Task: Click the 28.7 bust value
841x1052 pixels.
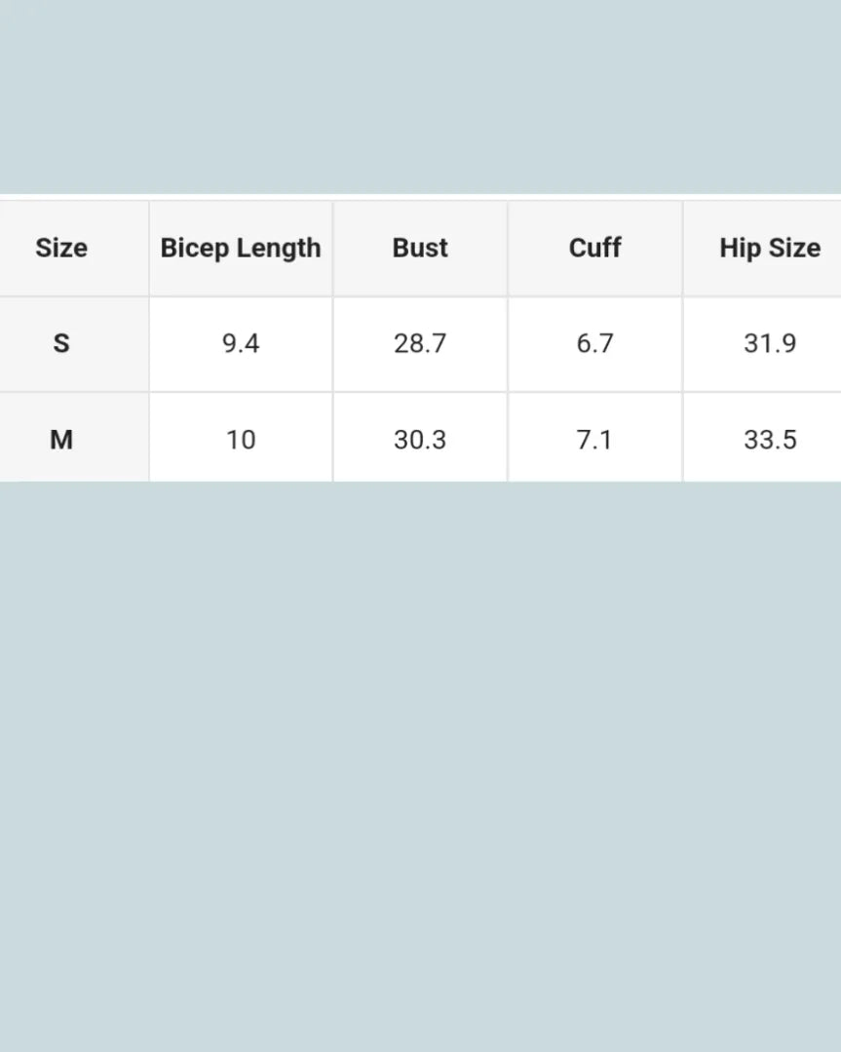Action: tap(420, 343)
